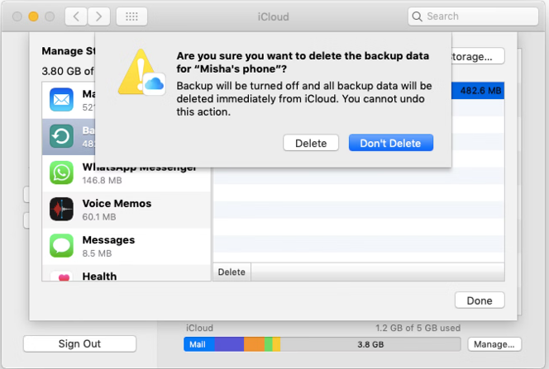Select the Mail app icon in list
Image resolution: width=549 pixels, height=369 pixels.
click(61, 100)
